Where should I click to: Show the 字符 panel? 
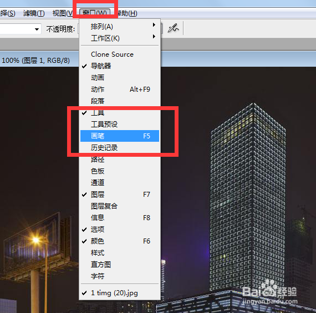pos(120,276)
